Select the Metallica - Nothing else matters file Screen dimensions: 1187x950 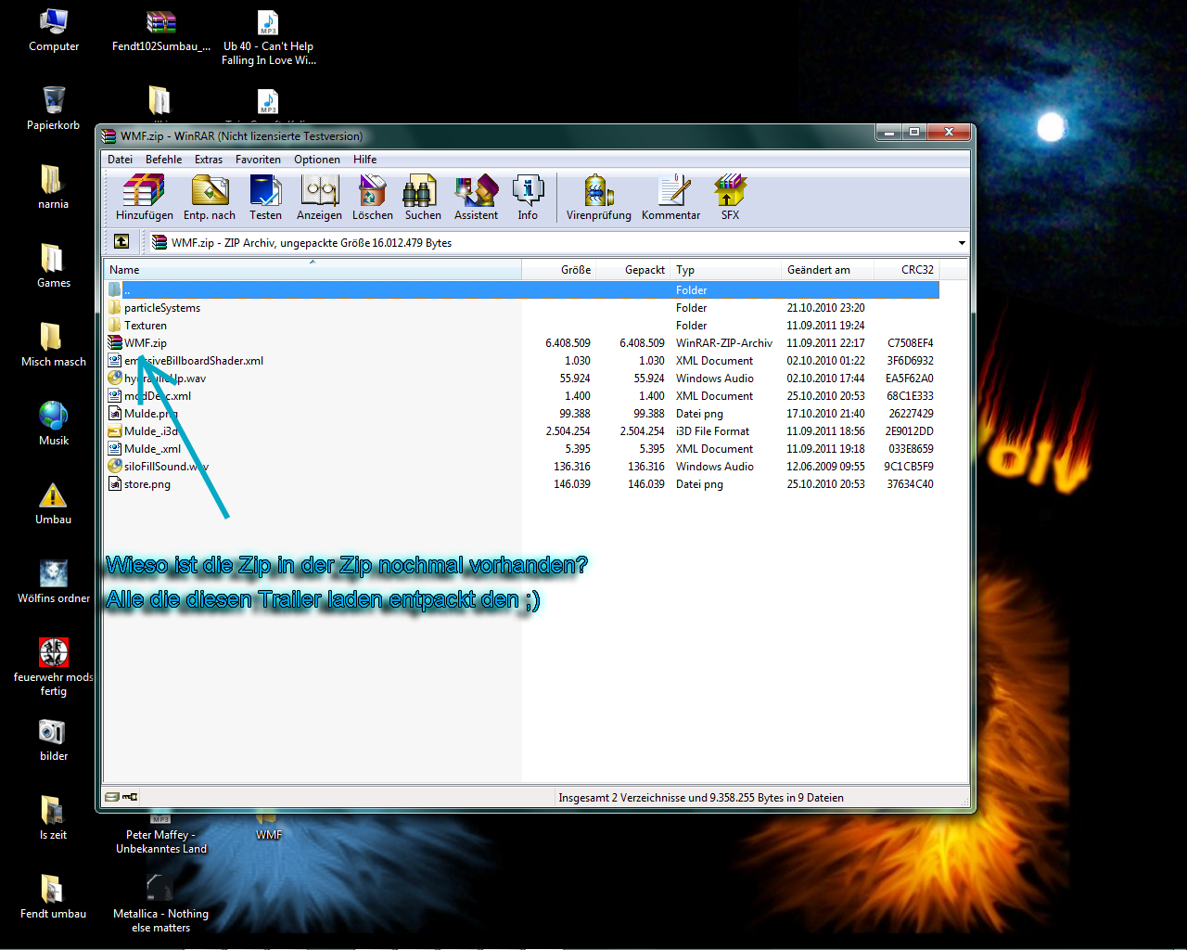(x=161, y=904)
